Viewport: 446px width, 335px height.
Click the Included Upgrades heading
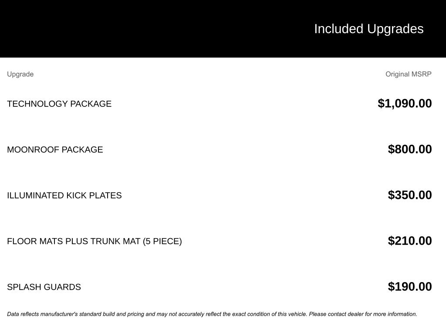tap(368, 29)
